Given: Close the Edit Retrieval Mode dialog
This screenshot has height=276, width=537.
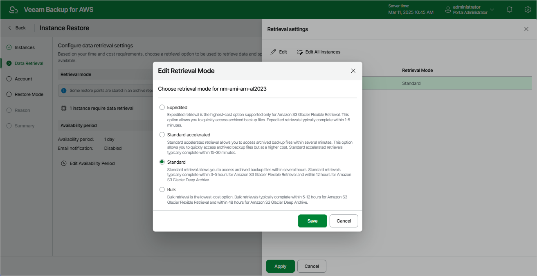Looking at the screenshot, I should [353, 71].
